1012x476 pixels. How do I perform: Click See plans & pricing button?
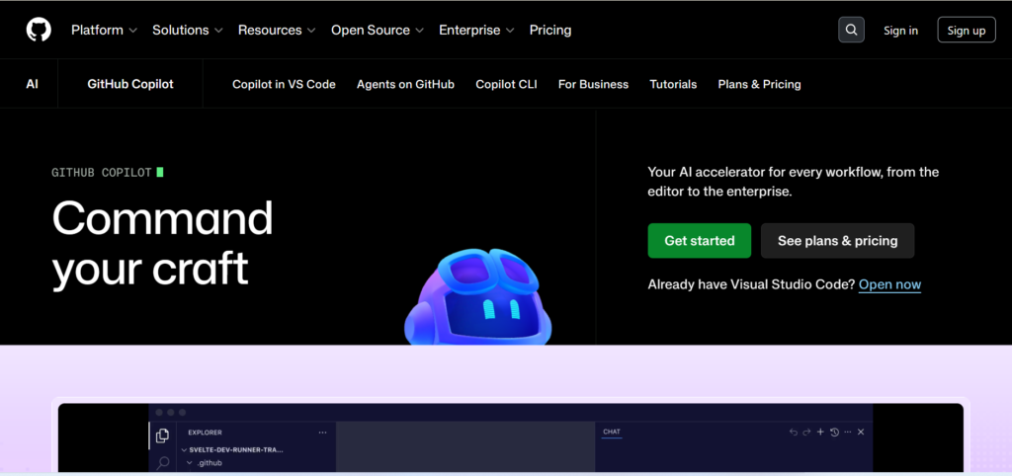[x=838, y=241]
